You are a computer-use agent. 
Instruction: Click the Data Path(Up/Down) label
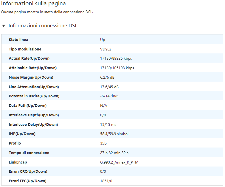[x=28, y=106]
